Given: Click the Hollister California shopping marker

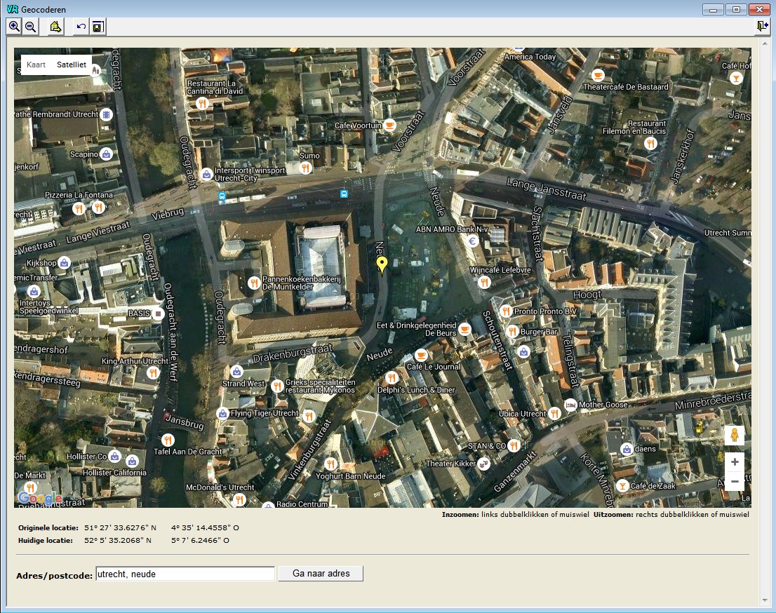Looking at the screenshot, I should point(132,461).
